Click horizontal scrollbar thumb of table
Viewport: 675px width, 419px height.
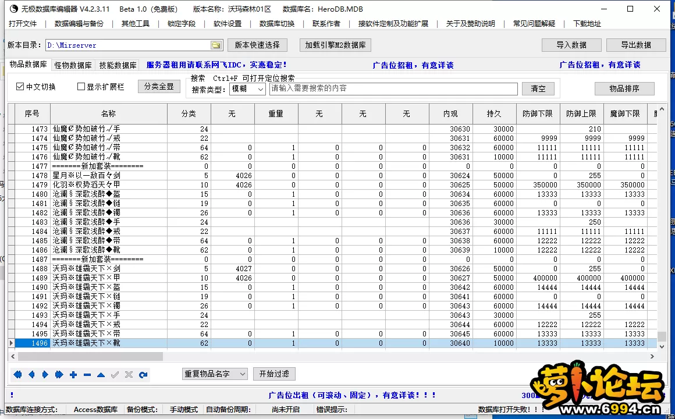(90, 357)
